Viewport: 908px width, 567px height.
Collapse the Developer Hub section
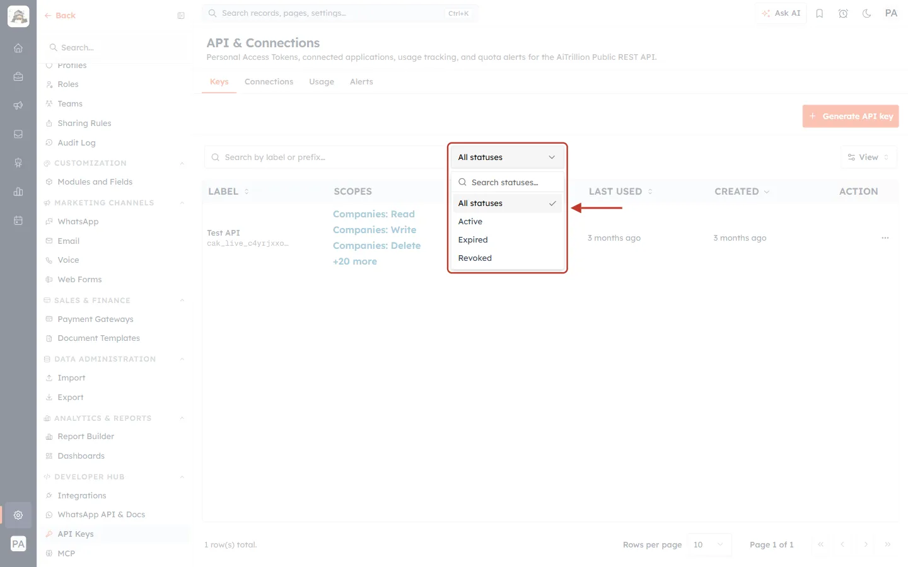pyautogui.click(x=182, y=477)
